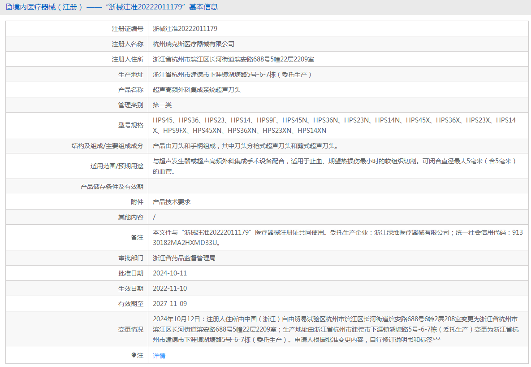Click the registrant address ending 22层2209室
The width and height of the screenshot is (531, 367).
[233, 59]
